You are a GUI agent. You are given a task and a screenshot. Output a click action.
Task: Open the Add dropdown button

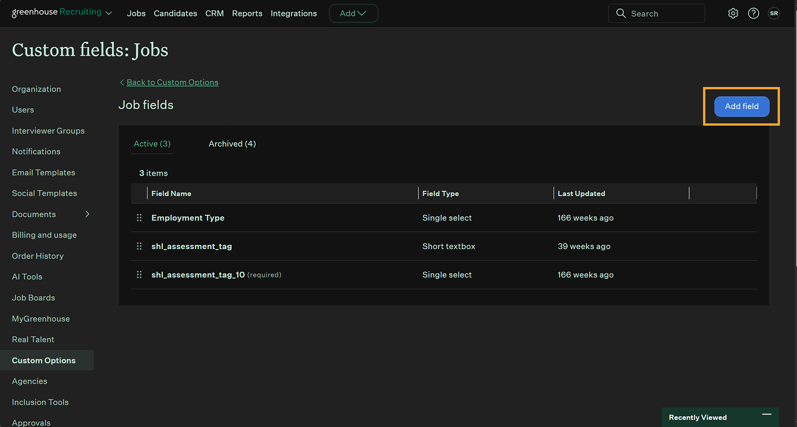click(x=354, y=13)
